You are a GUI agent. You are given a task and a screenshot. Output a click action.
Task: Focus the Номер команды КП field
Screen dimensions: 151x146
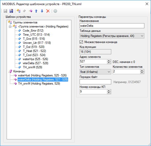[x=93, y=92]
